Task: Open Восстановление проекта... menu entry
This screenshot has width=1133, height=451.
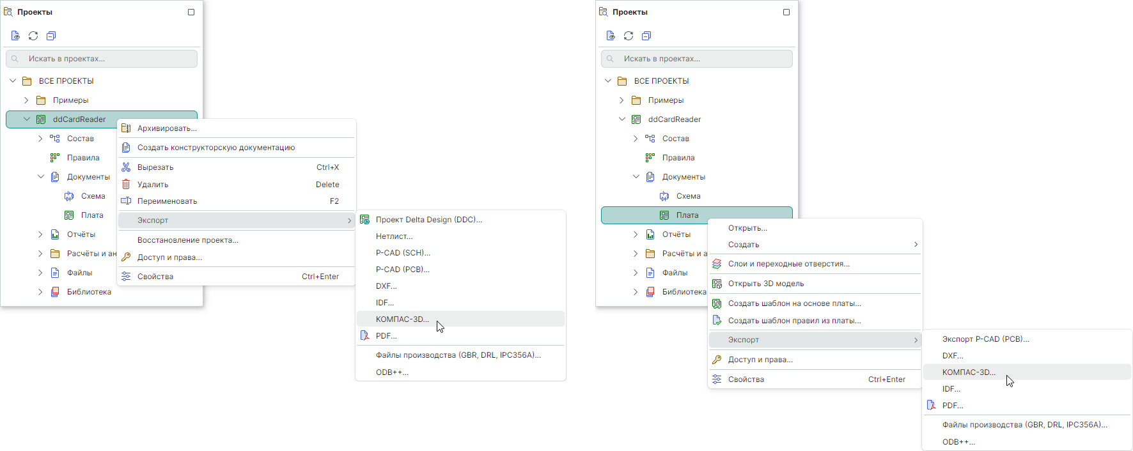Action: [x=187, y=240]
